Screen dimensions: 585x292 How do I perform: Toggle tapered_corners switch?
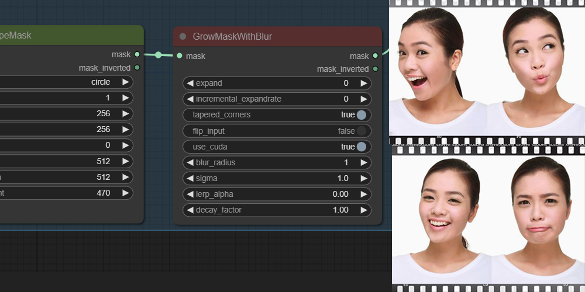pyautogui.click(x=361, y=114)
